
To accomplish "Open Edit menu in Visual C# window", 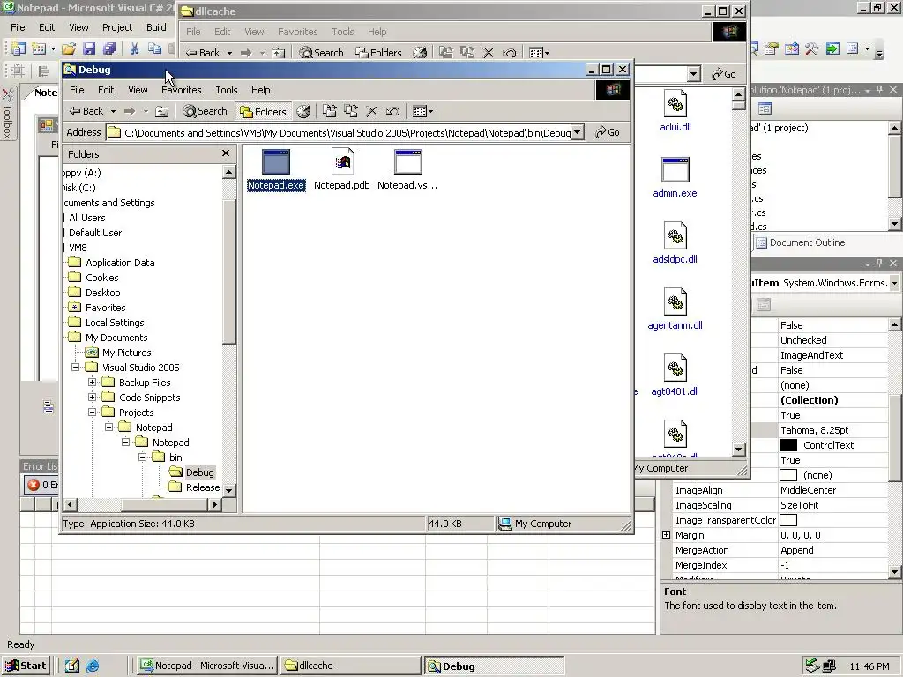I will coord(47,27).
